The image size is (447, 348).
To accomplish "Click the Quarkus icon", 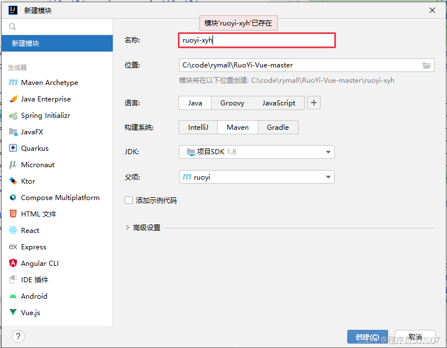I will [13, 148].
